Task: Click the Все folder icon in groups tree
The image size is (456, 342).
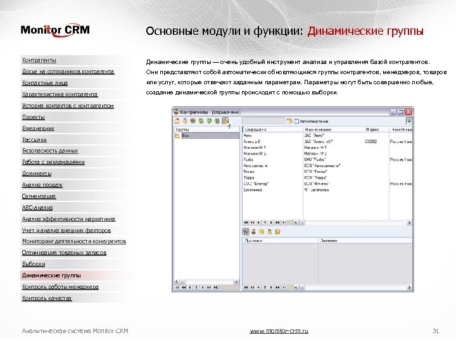Action: point(177,136)
